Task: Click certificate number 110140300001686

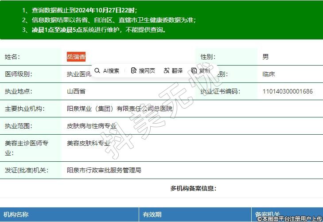Action: click(x=288, y=92)
